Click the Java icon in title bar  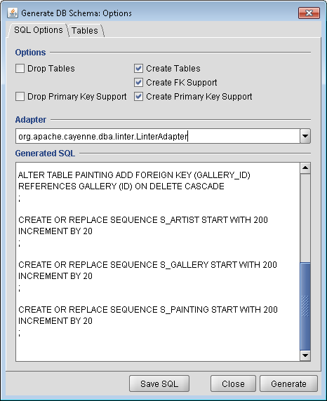13,13
